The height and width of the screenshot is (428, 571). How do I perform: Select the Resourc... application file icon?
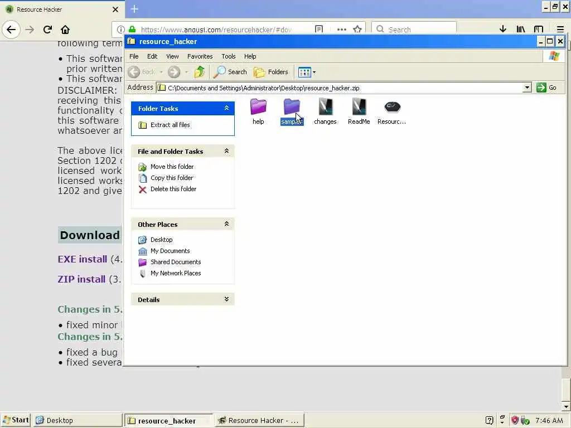pos(392,107)
